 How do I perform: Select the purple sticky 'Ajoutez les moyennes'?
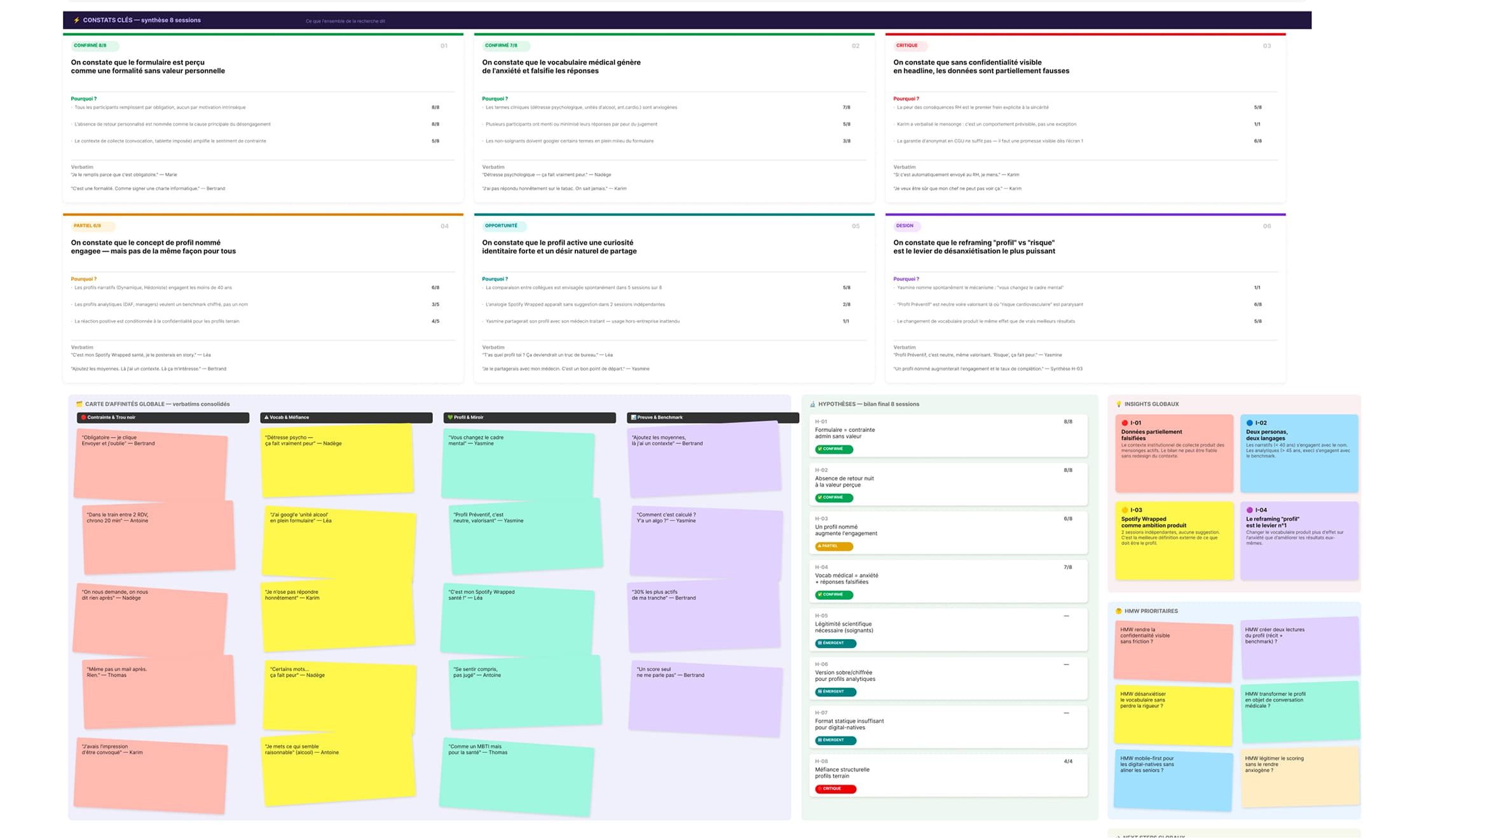tap(704, 459)
